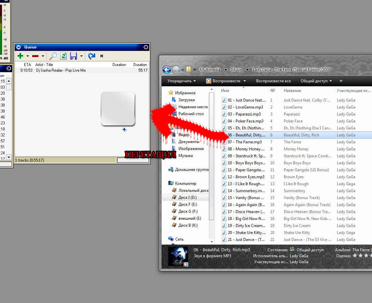This screenshot has width=372, height=303.
Task: Select Загрузки in the navigation pane
Action: click(186, 100)
